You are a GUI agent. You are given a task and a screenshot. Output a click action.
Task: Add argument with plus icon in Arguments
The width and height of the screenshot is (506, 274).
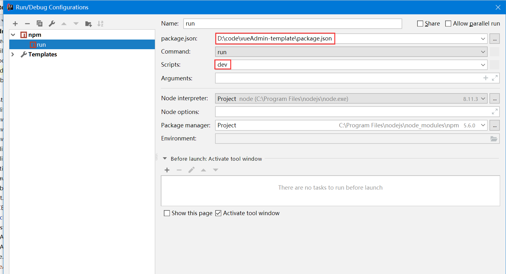[486, 78]
